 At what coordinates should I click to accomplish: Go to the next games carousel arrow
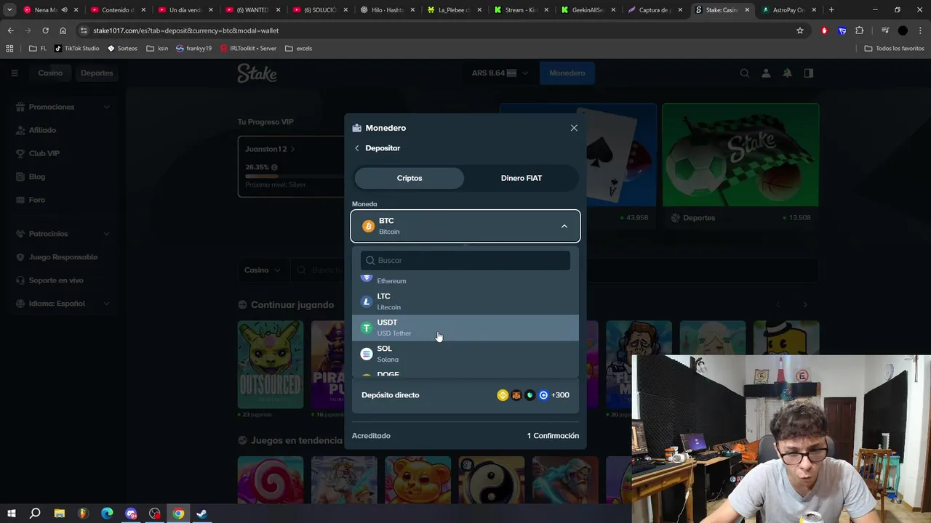pos(804,305)
